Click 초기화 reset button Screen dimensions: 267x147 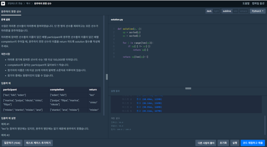coord(223,143)
